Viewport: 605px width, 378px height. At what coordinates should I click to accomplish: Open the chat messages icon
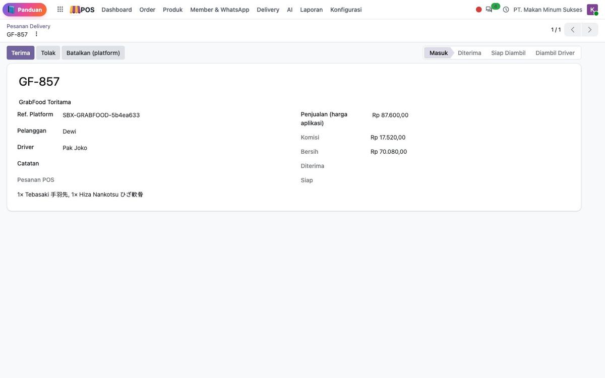[x=489, y=10]
